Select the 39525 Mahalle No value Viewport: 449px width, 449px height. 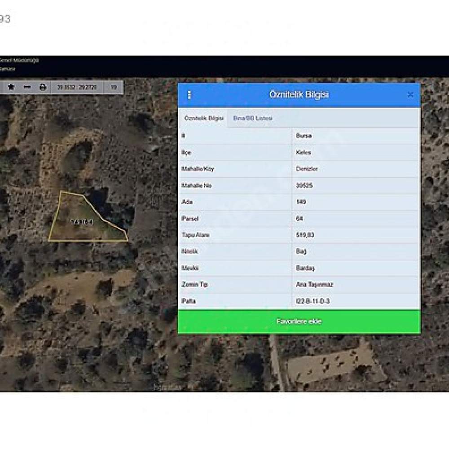tap(304, 185)
